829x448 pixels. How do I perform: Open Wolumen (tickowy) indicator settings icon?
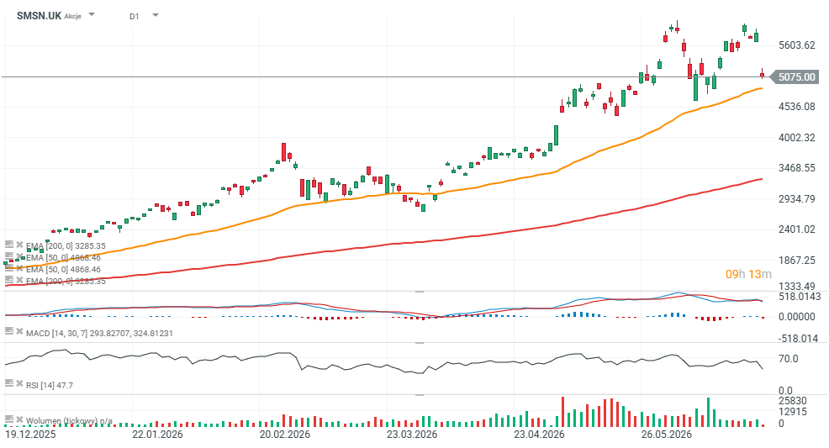(8, 419)
